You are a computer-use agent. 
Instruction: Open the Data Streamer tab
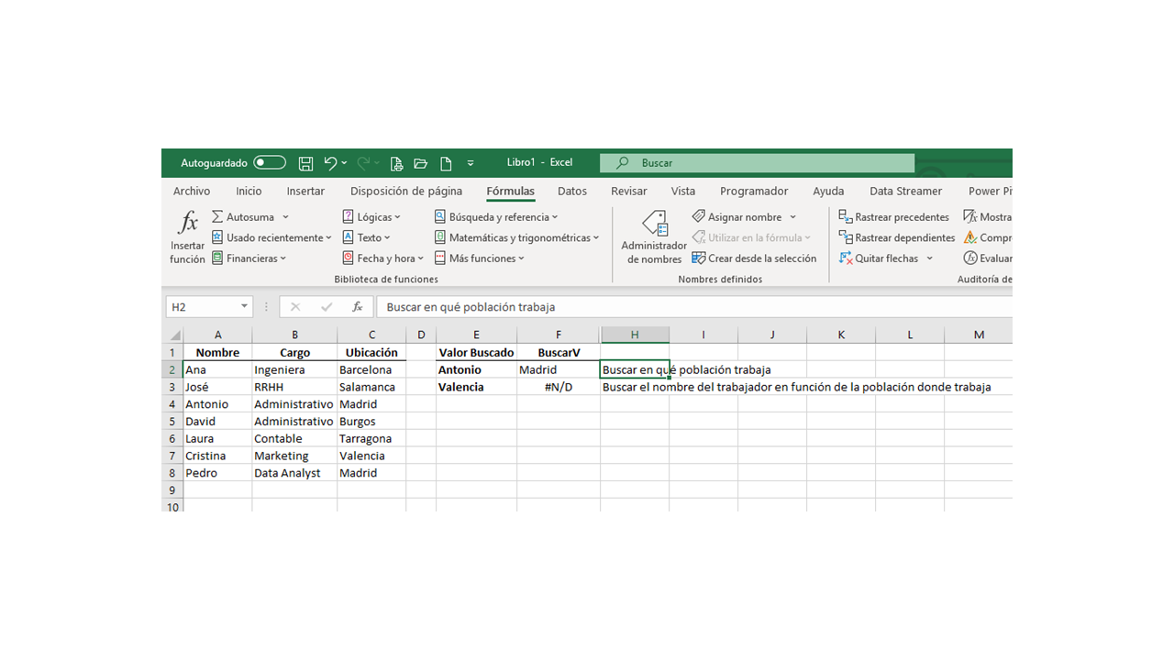coord(906,192)
